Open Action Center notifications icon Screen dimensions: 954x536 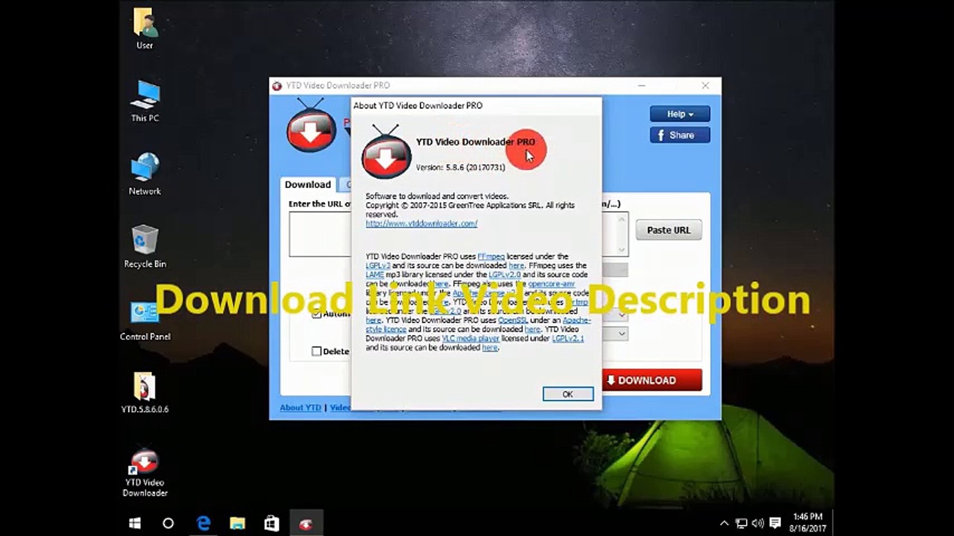click(775, 523)
